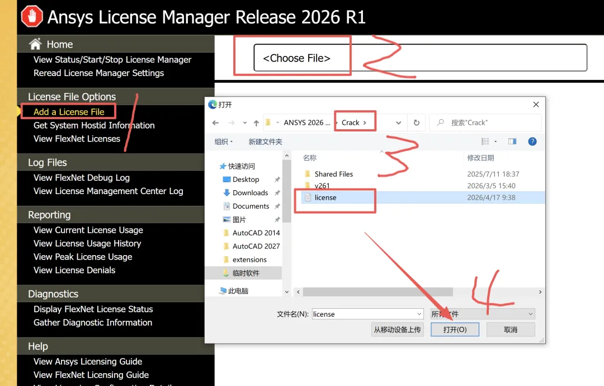Click the 打开(O) open button
The width and height of the screenshot is (604, 386).
point(455,329)
